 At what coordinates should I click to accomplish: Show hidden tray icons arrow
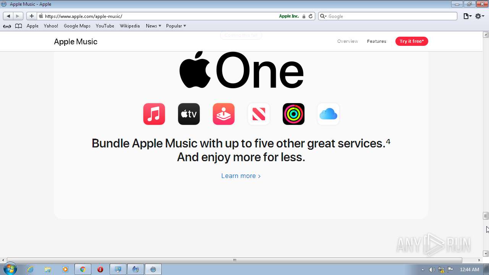423,270
